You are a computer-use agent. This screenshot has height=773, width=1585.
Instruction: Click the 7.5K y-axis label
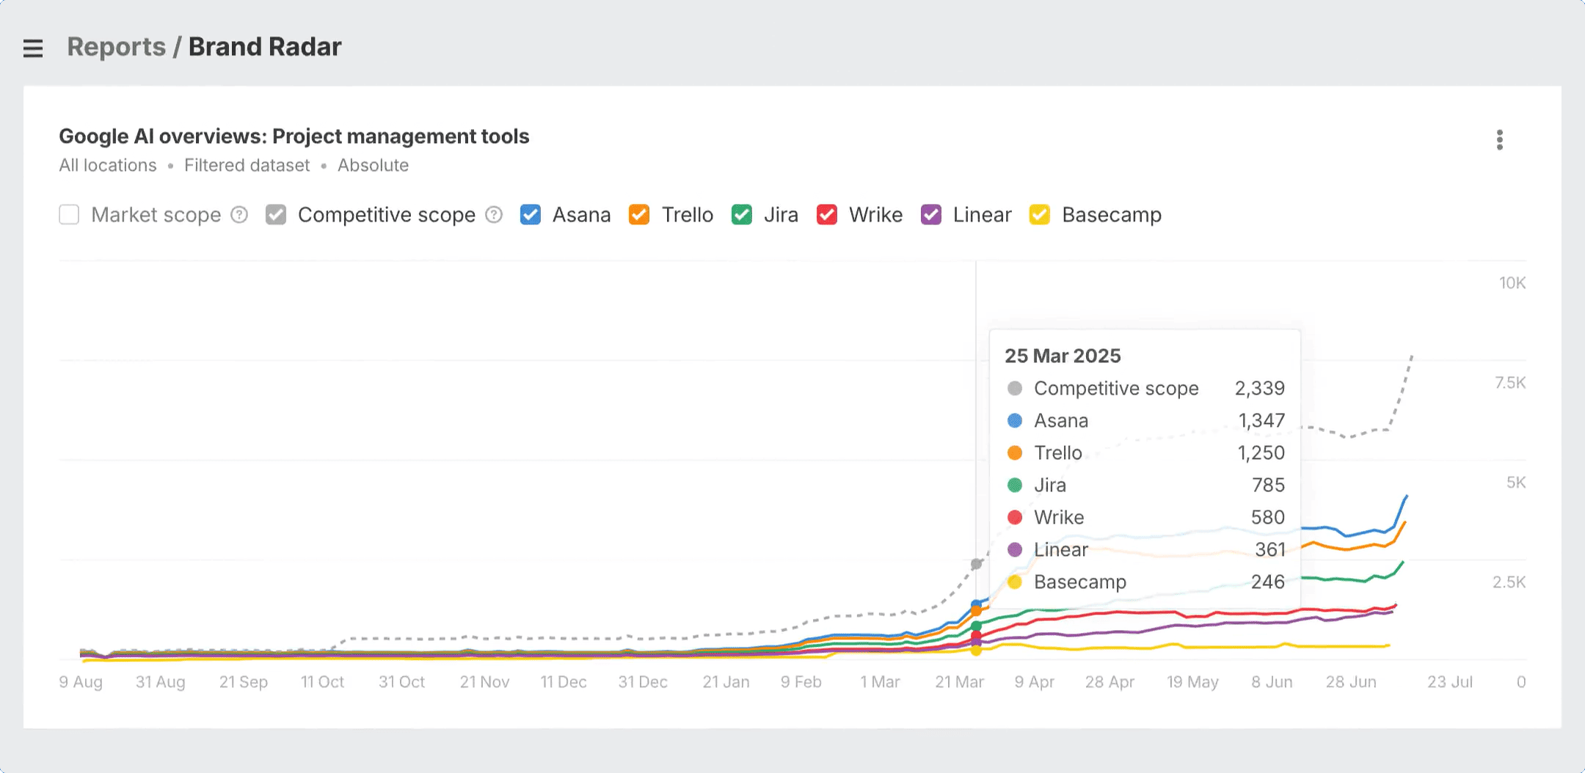1510,383
